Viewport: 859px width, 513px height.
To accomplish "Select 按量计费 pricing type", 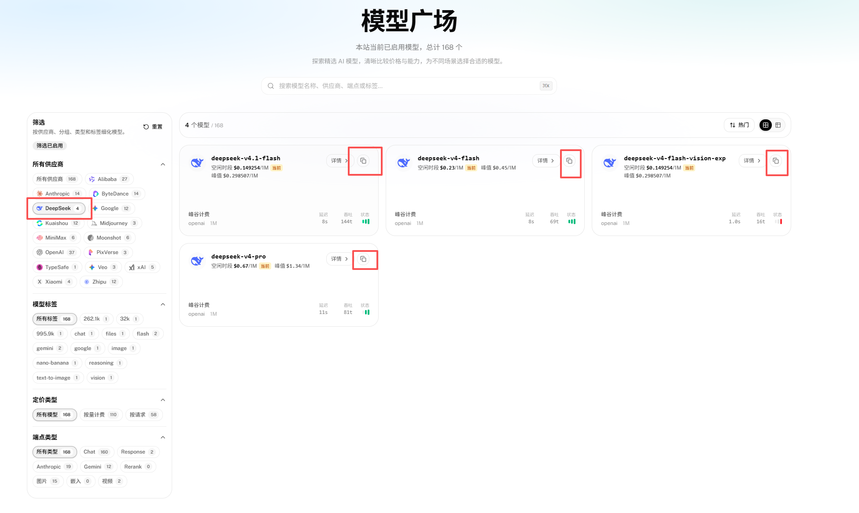I will 101,415.
